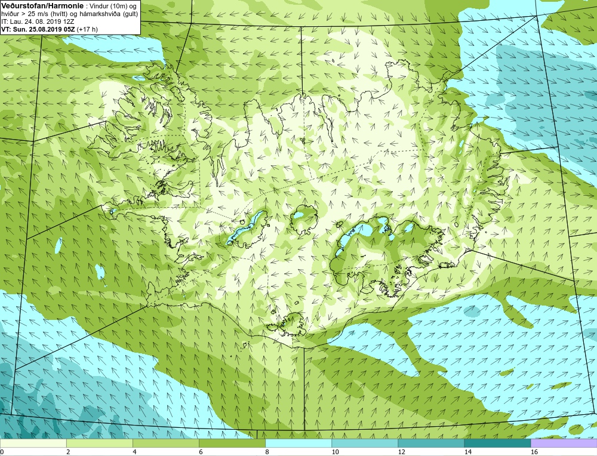Screen dimensions: 597x456
Task: Click the green 4–6 m/s legend swatch
Action: coord(165,443)
